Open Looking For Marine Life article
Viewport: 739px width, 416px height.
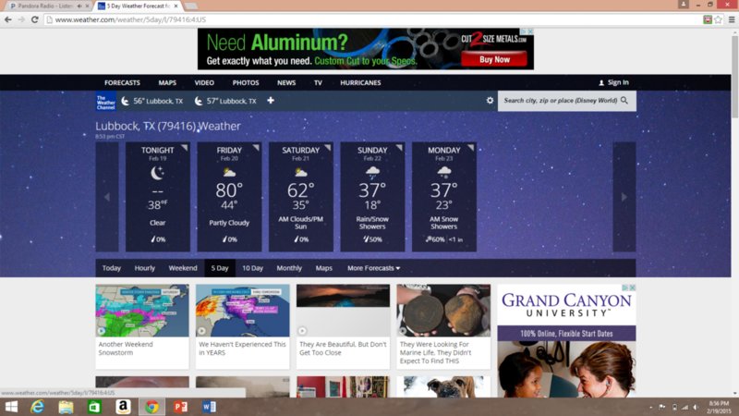443,326
